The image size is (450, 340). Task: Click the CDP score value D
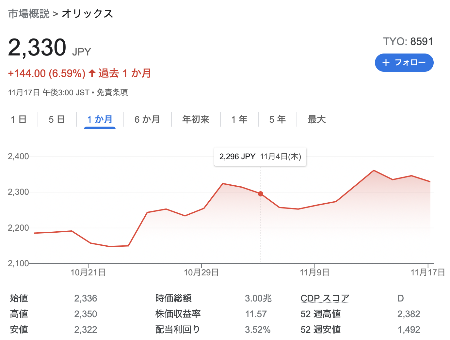pyautogui.click(x=401, y=298)
